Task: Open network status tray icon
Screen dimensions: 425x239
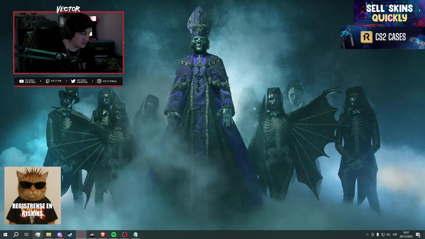Action: tap(383, 235)
